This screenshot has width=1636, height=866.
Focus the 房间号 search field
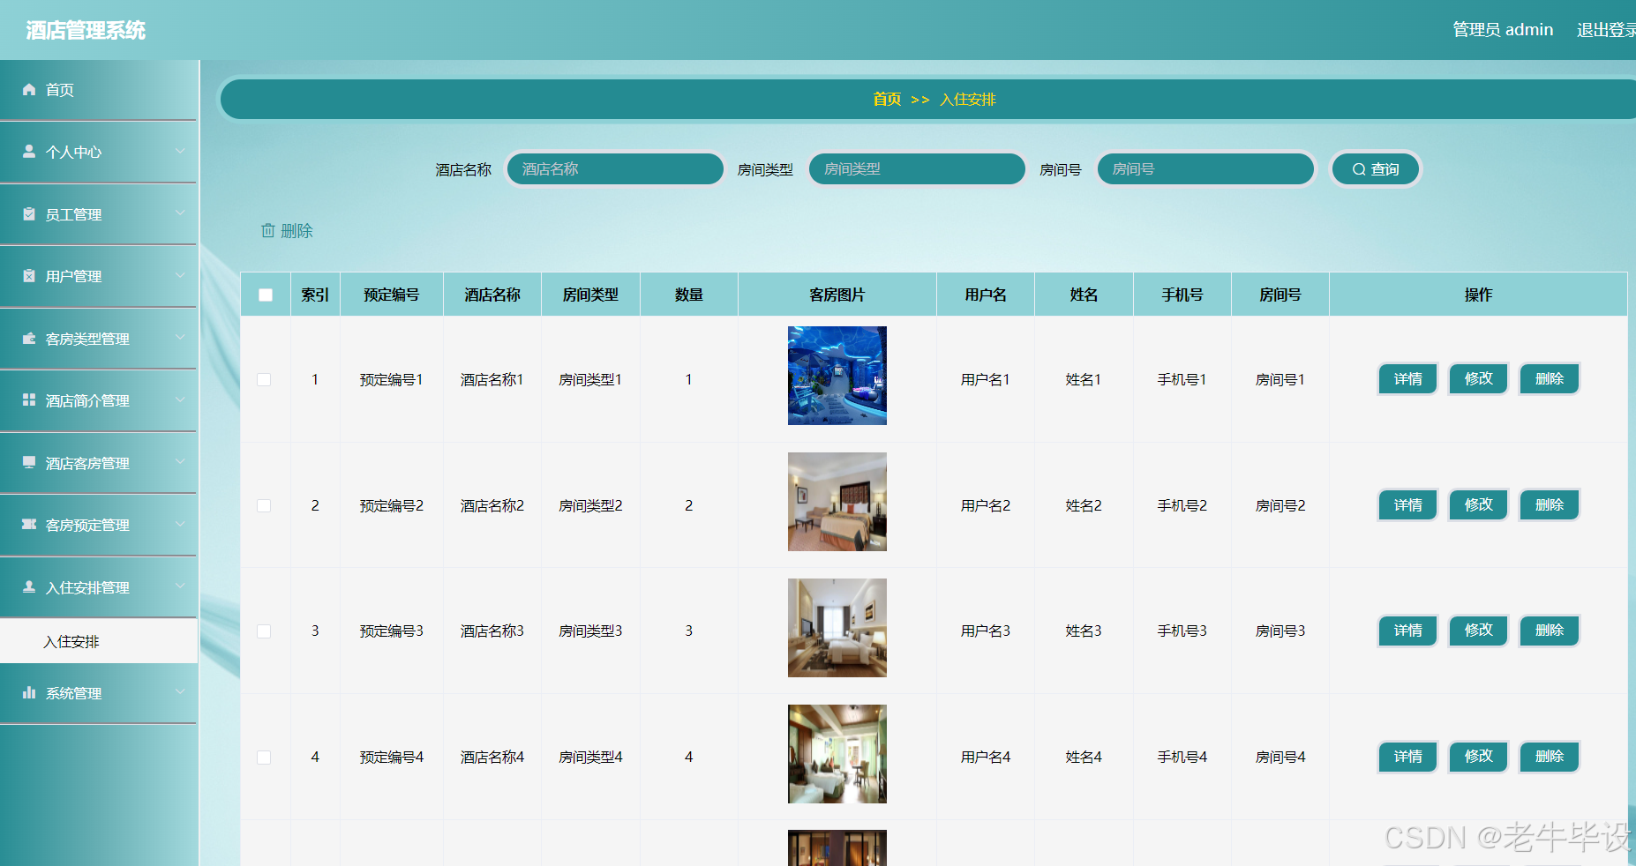(x=1205, y=169)
